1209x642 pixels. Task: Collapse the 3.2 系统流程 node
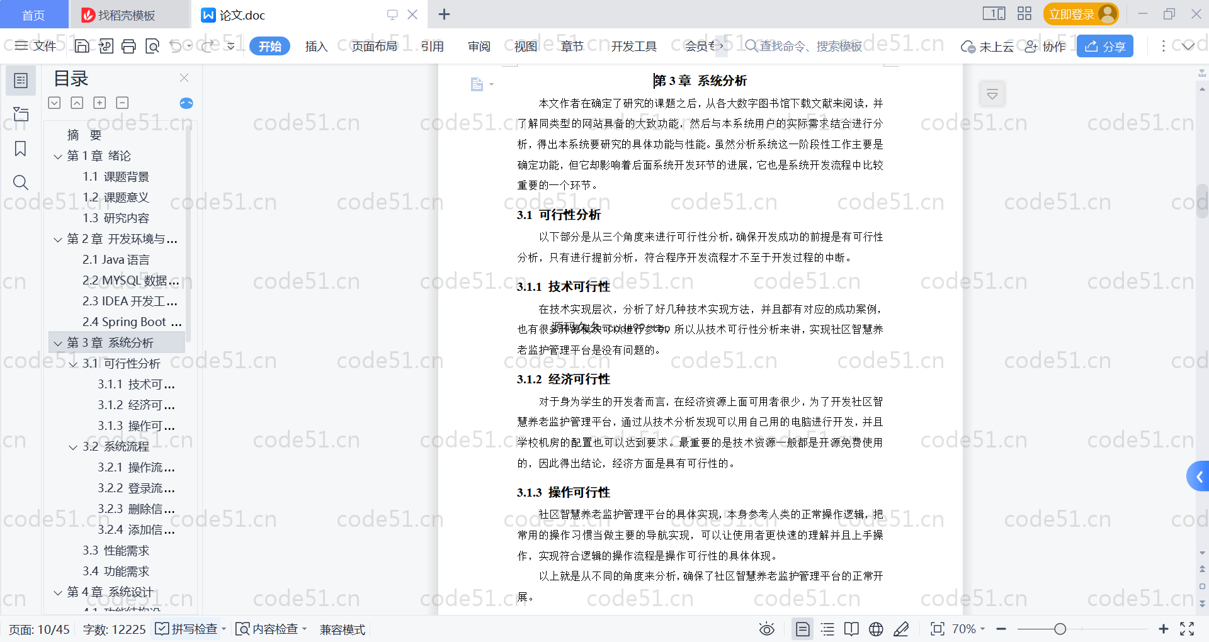click(73, 448)
